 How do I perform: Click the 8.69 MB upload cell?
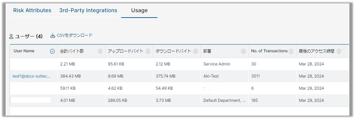click(129, 76)
